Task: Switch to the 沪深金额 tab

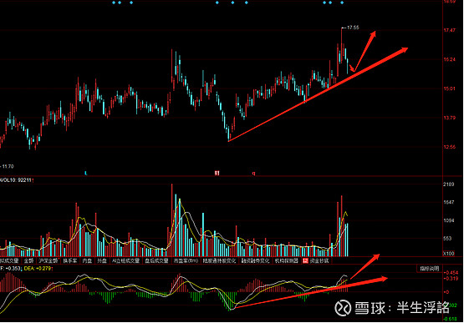Action: point(48,260)
